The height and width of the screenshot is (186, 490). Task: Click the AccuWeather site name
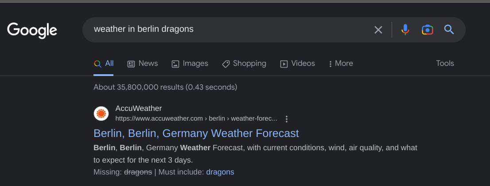[138, 108]
